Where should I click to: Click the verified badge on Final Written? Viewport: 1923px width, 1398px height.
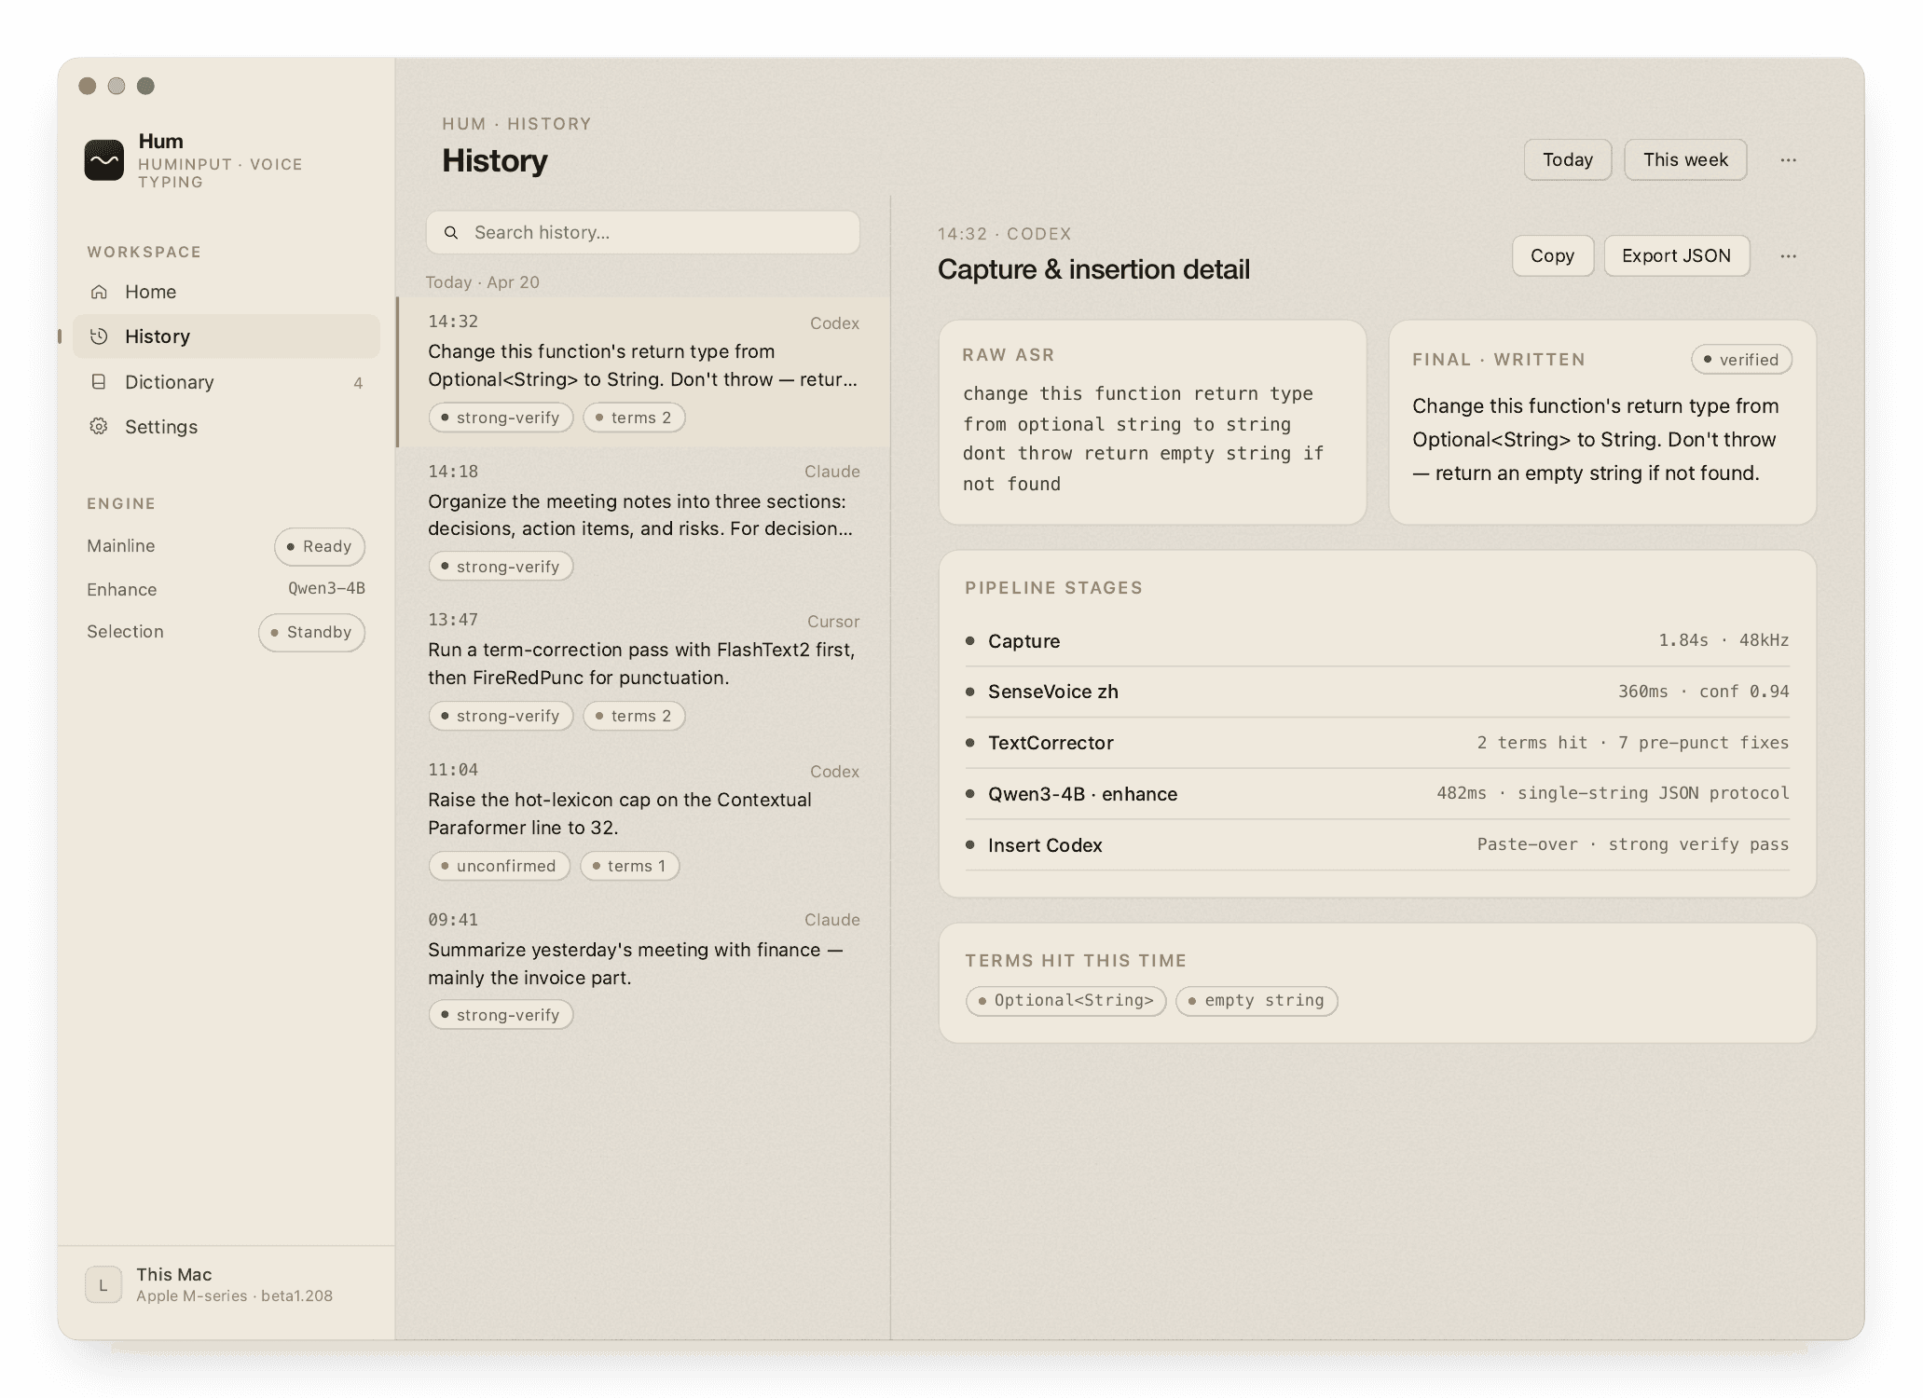tap(1741, 360)
